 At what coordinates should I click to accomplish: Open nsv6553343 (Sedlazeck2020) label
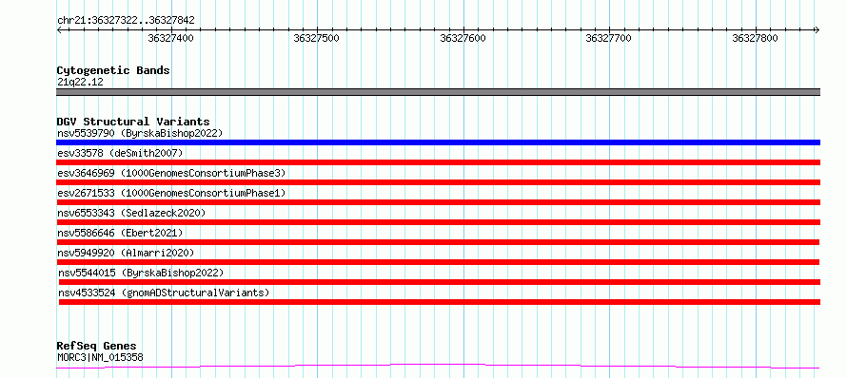coord(131,213)
